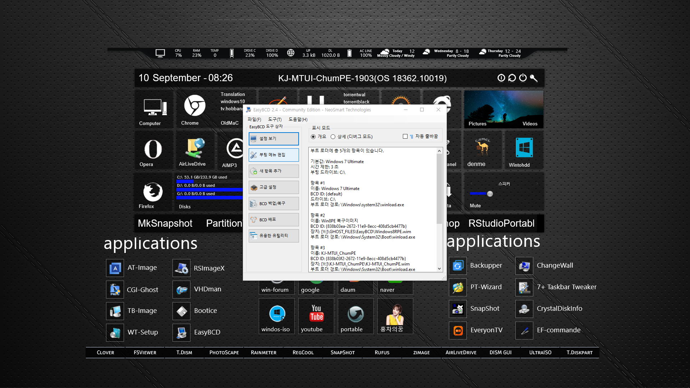Open the 도구(T) menu in EasyBCD
The width and height of the screenshot is (690, 388).
click(x=275, y=119)
